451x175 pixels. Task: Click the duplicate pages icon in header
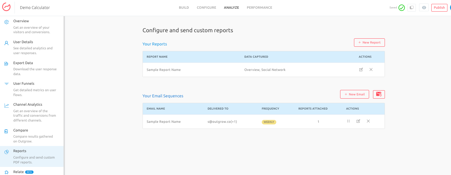pos(412,8)
